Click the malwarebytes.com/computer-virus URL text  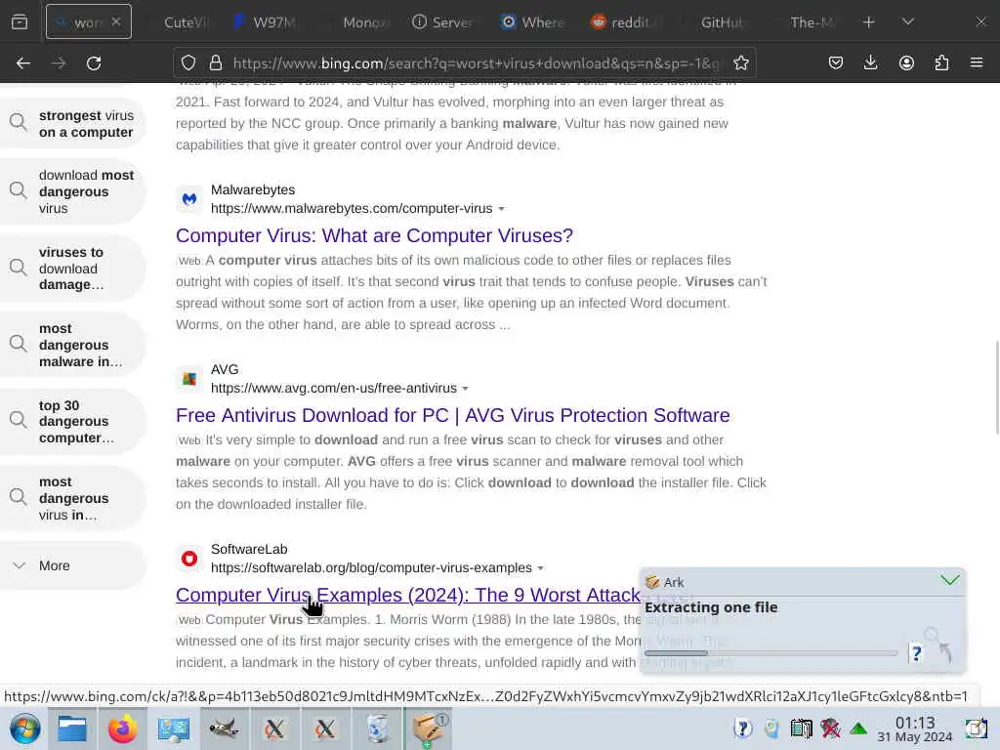[x=352, y=209]
